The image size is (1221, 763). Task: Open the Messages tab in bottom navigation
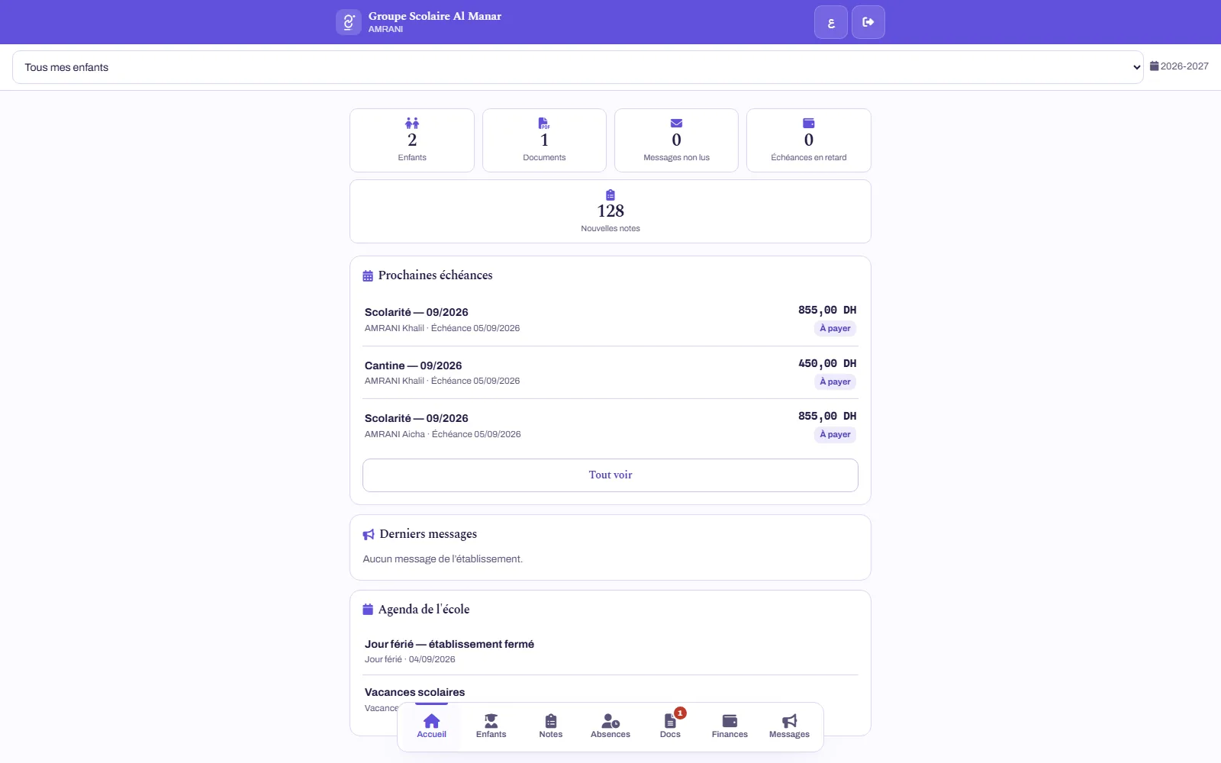(x=789, y=726)
